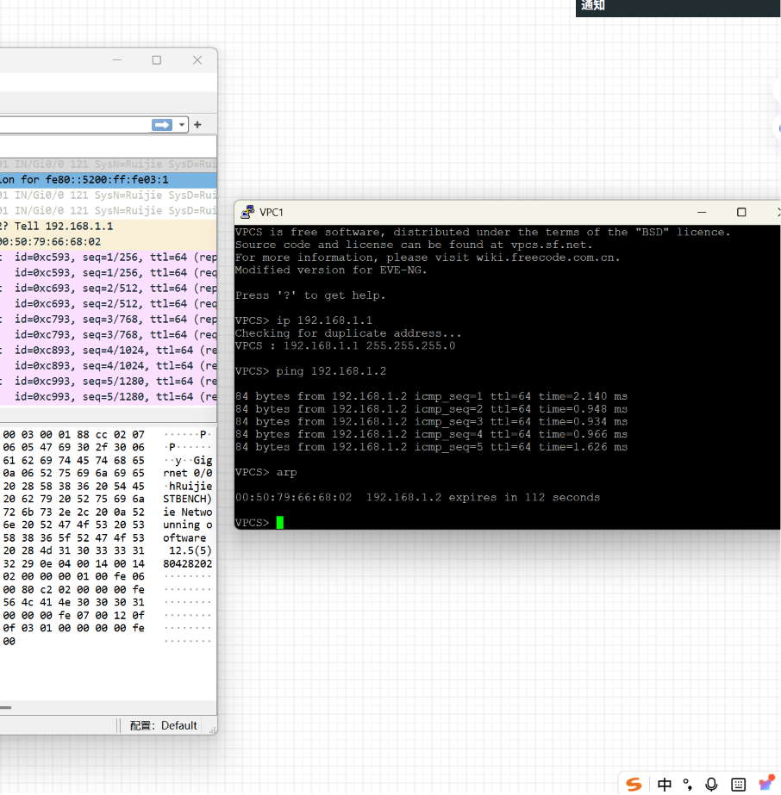Toggle the punctuation mode icon
The height and width of the screenshot is (795, 781).
(688, 785)
